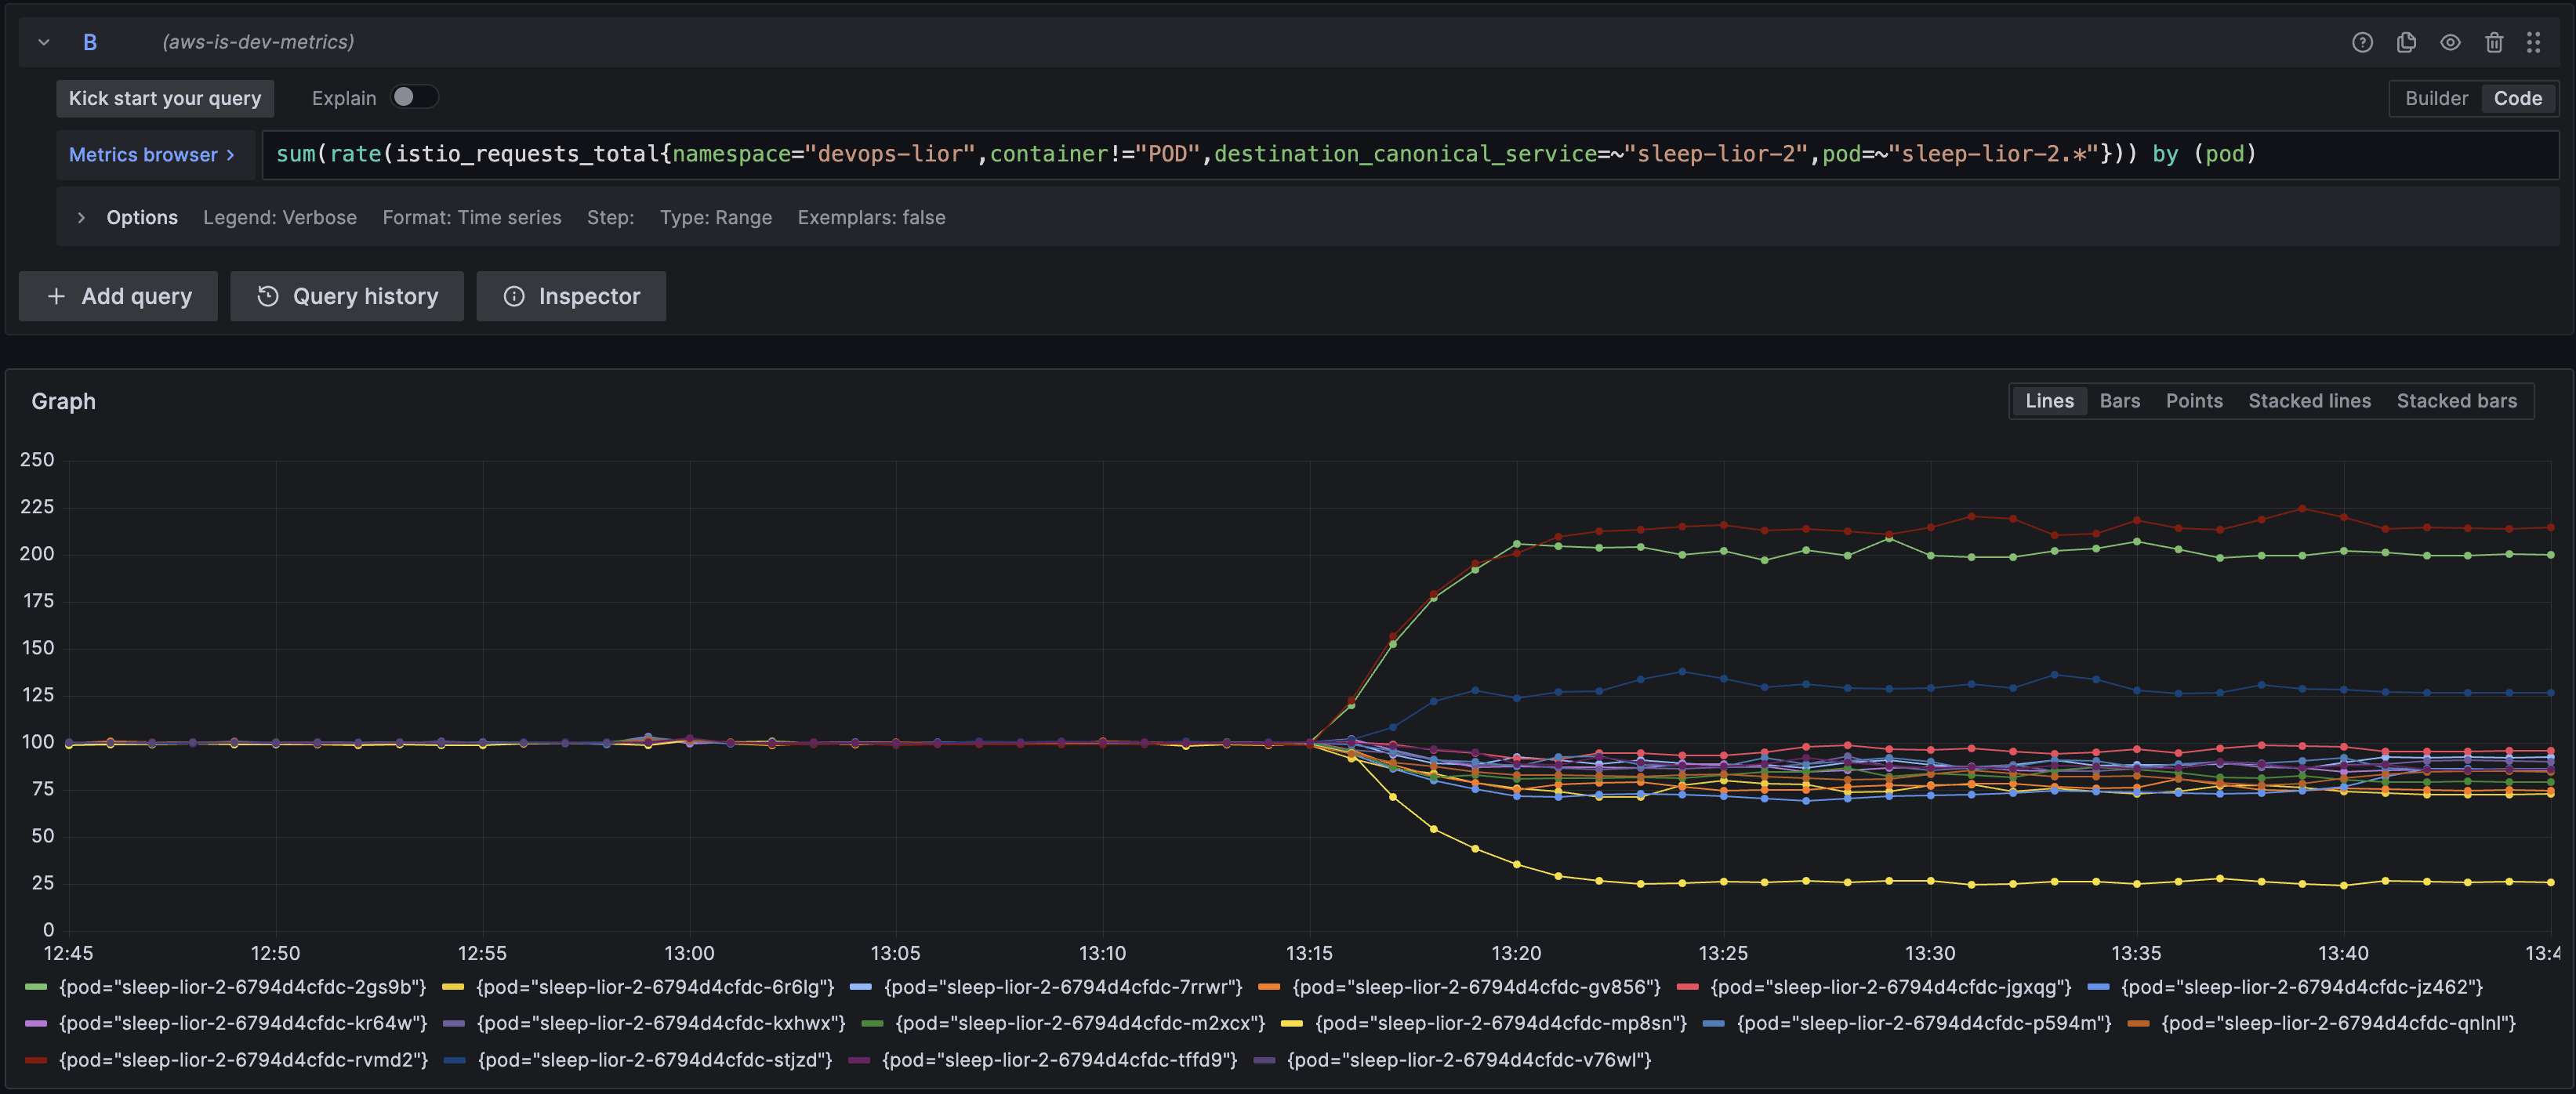
Task: Click the drag handle dots icon
Action: click(x=2533, y=42)
